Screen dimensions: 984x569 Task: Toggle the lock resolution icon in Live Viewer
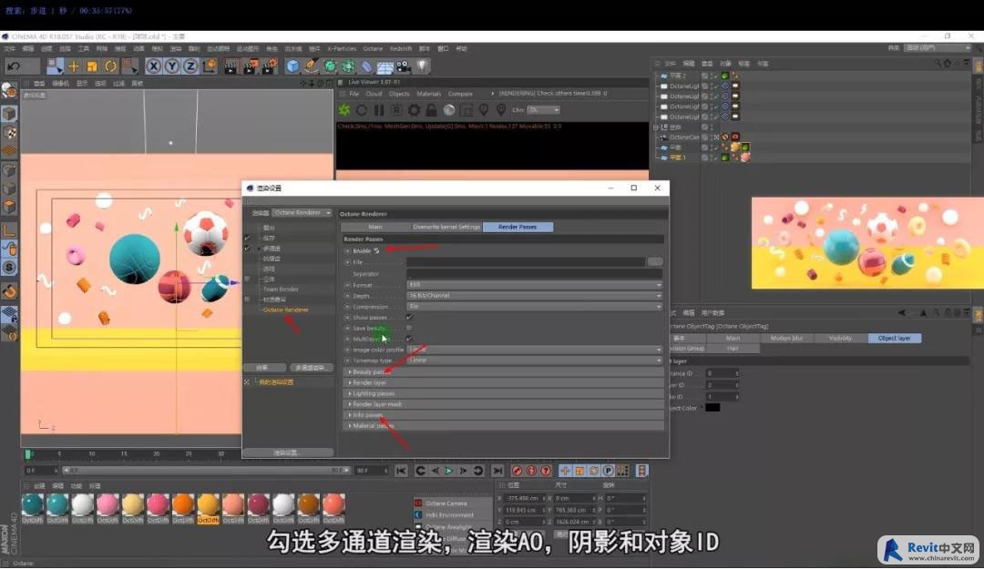[x=431, y=110]
